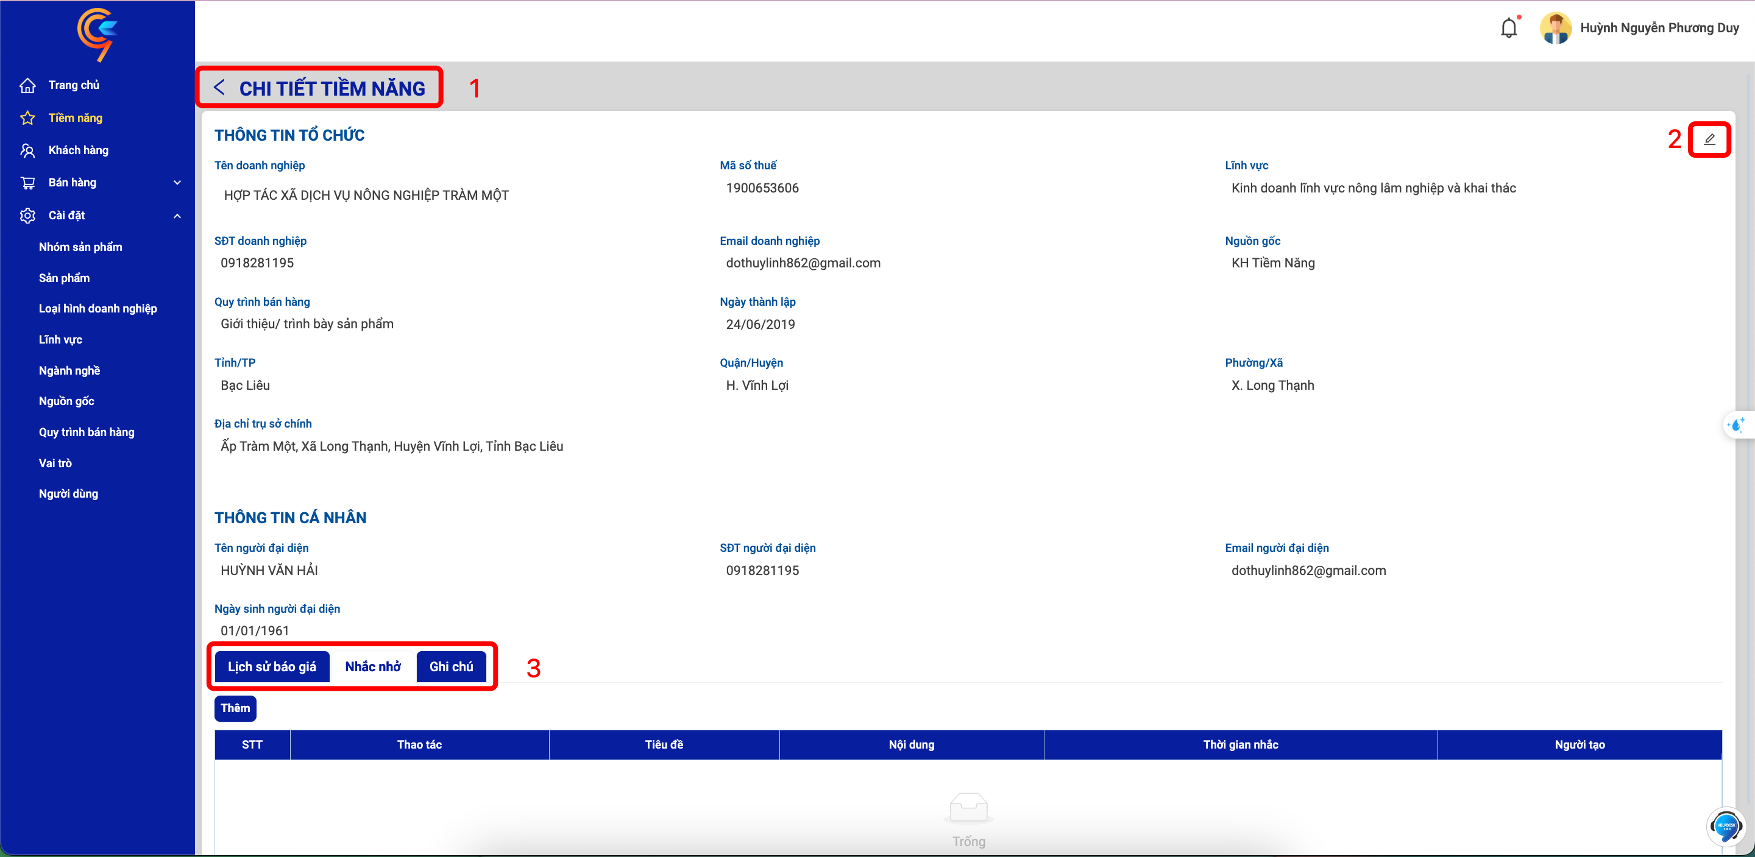Click the Thêm button
The image size is (1755, 857).
[x=235, y=708]
